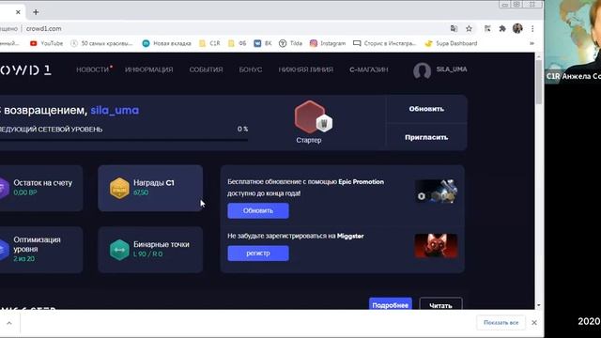
Task: Open the YouTube bookmark
Action: coord(46,44)
